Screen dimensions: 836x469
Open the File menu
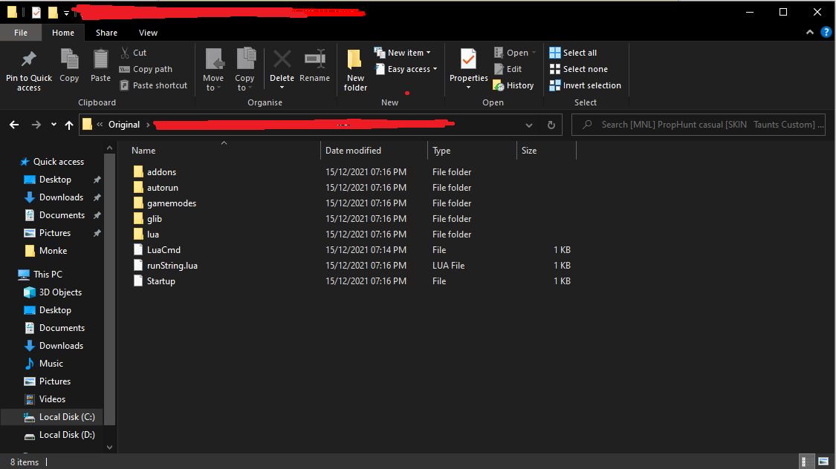click(21, 33)
